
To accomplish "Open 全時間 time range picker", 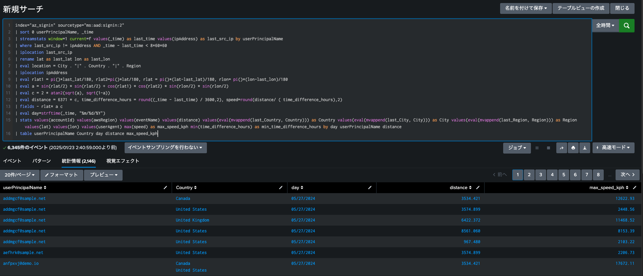I will click(605, 25).
